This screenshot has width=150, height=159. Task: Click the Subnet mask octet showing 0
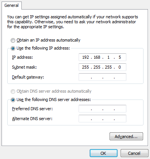pos(120,67)
